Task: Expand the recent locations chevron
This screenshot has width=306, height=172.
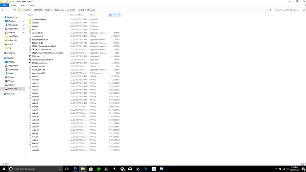Action: [x=12, y=10]
